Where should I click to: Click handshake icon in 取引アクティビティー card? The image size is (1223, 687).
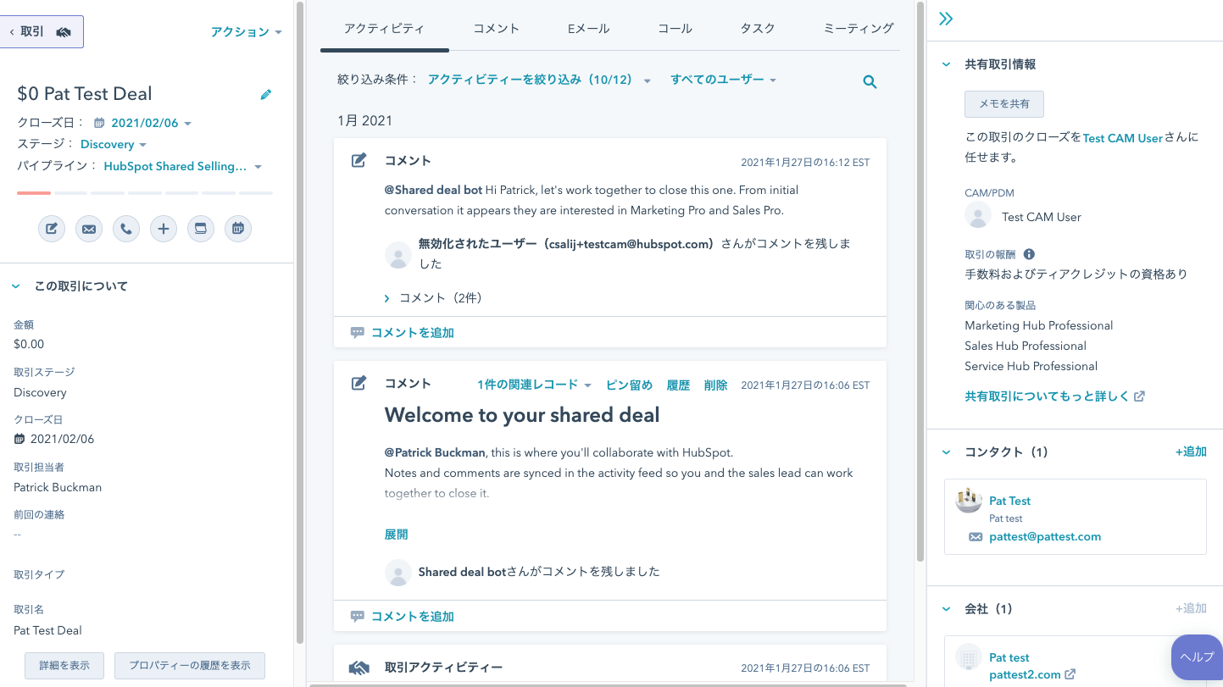[359, 668]
